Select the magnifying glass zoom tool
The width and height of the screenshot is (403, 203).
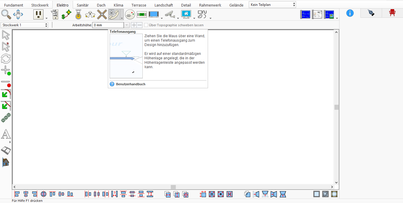pyautogui.click(x=6, y=14)
